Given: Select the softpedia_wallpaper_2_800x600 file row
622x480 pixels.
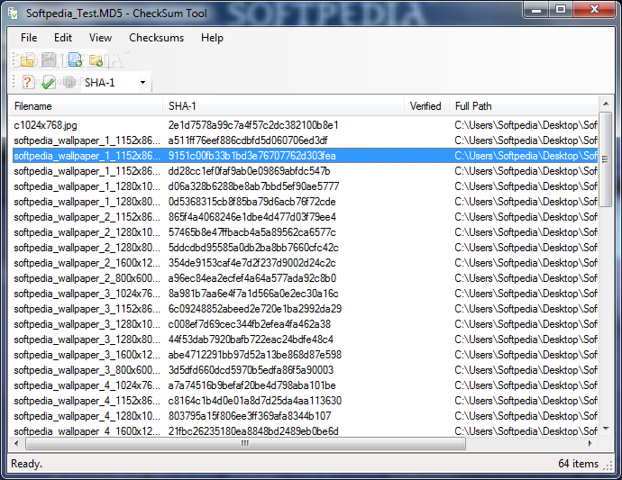Looking at the screenshot, I should click(304, 278).
